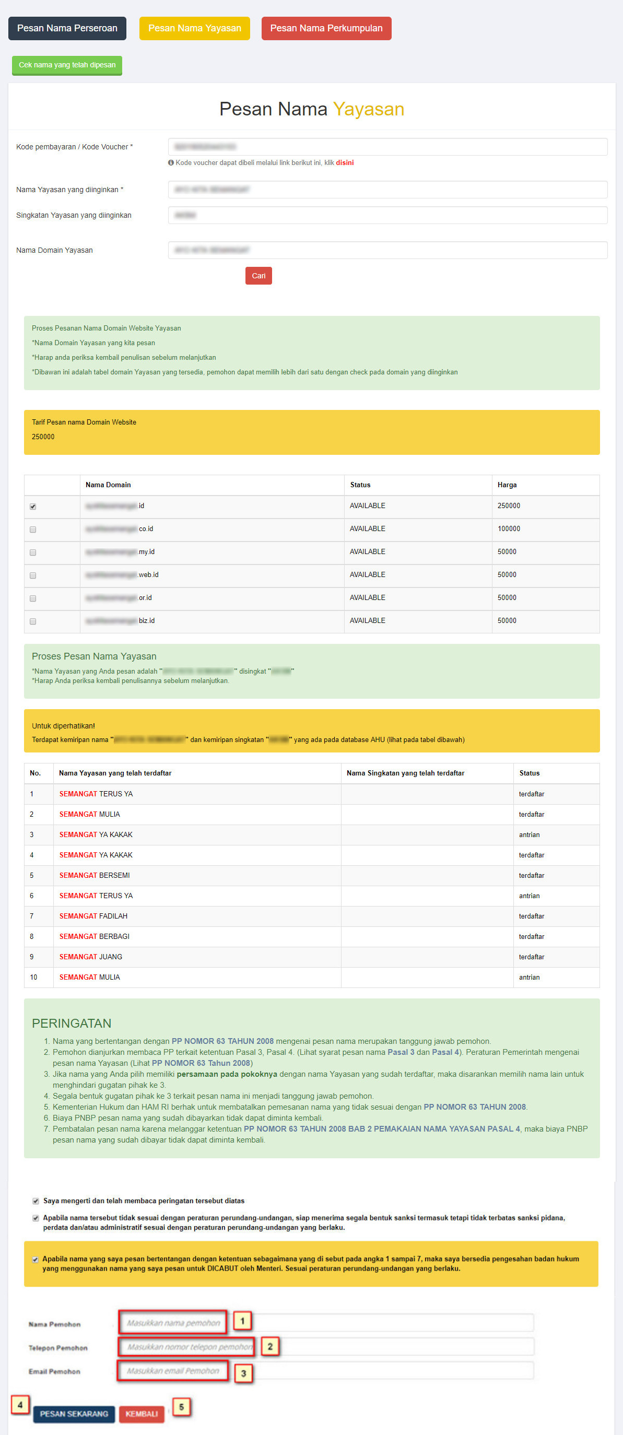Viewport: 623px width, 1435px height.
Task: Open the Pasal 3 link
Action: pos(400,1052)
